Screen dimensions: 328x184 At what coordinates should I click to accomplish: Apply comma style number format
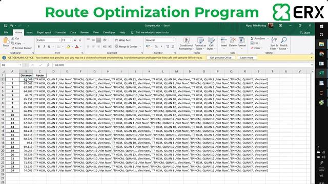161,47
